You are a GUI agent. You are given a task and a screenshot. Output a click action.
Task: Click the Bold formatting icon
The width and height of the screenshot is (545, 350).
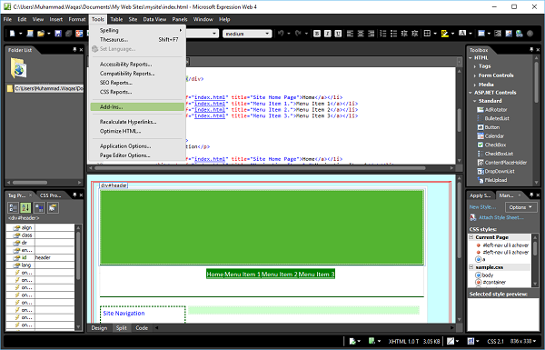[x=317, y=34]
